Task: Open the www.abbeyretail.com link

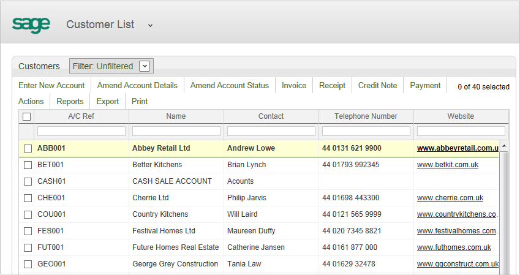Action: click(x=458, y=148)
